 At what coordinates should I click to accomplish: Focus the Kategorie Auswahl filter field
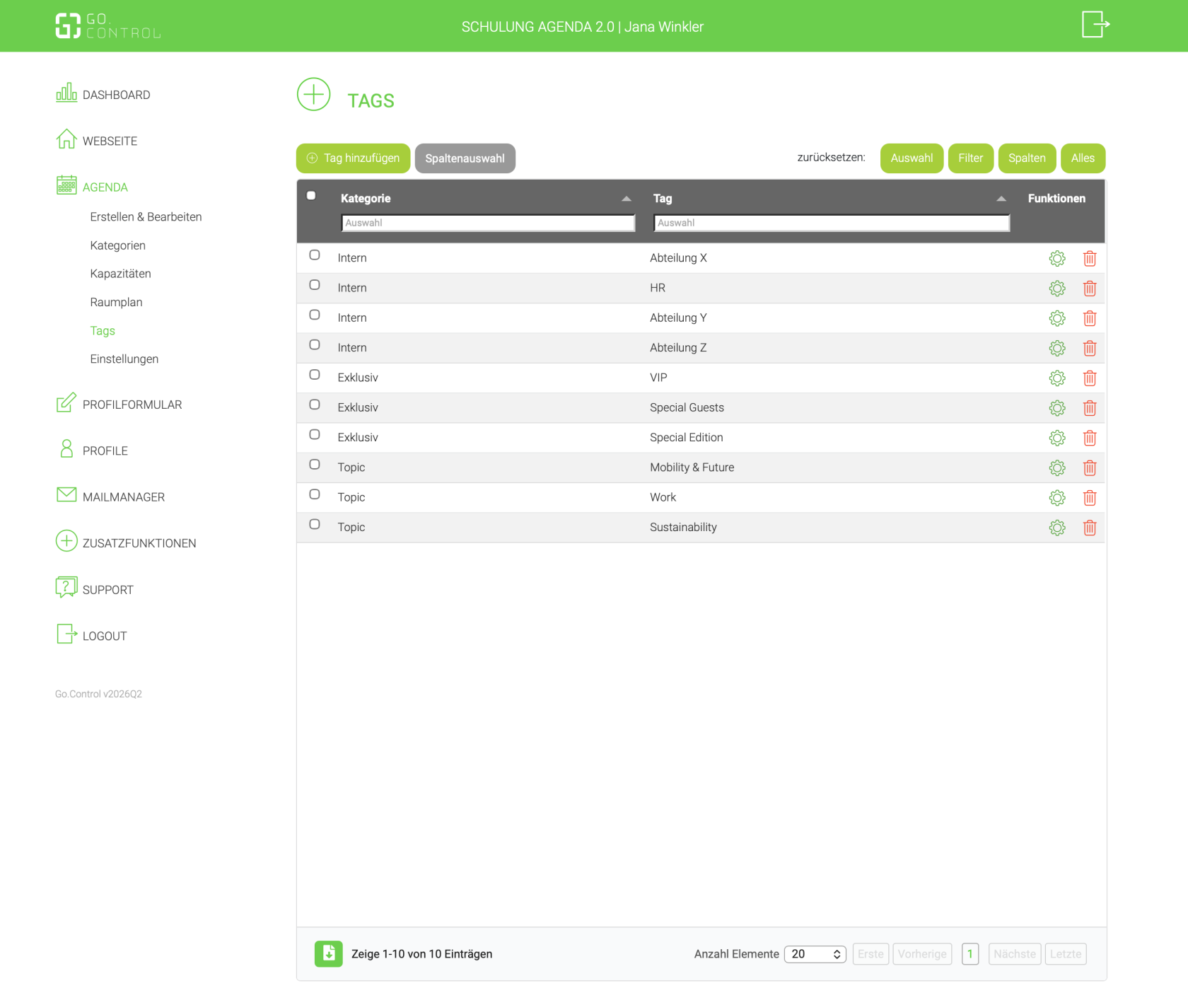pos(488,223)
